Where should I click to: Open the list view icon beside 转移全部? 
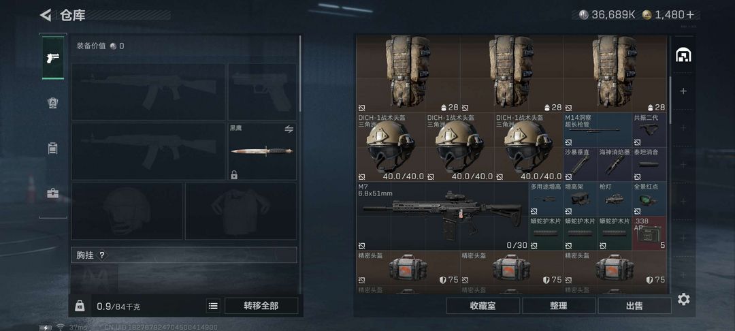[x=213, y=306]
